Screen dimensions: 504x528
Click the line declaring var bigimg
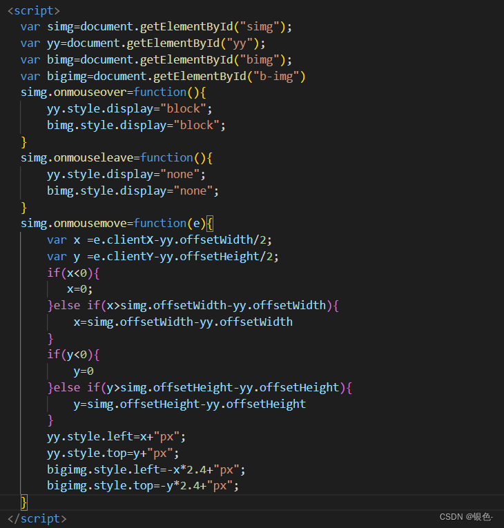coord(163,77)
